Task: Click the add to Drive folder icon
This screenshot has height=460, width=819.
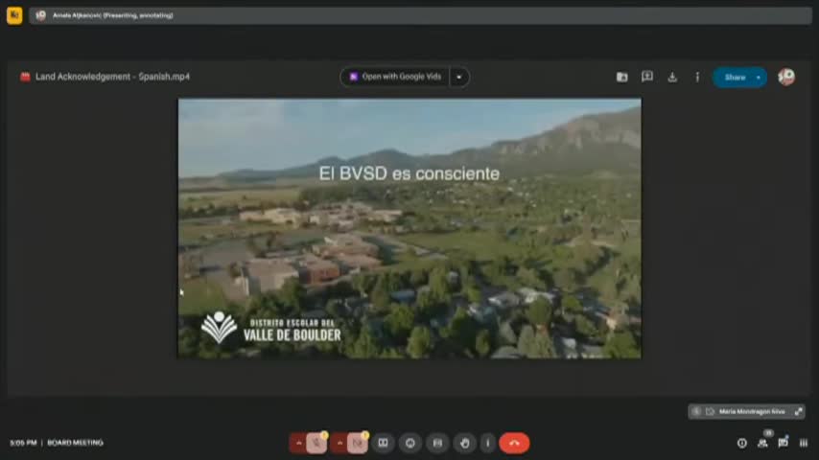Action: [621, 77]
